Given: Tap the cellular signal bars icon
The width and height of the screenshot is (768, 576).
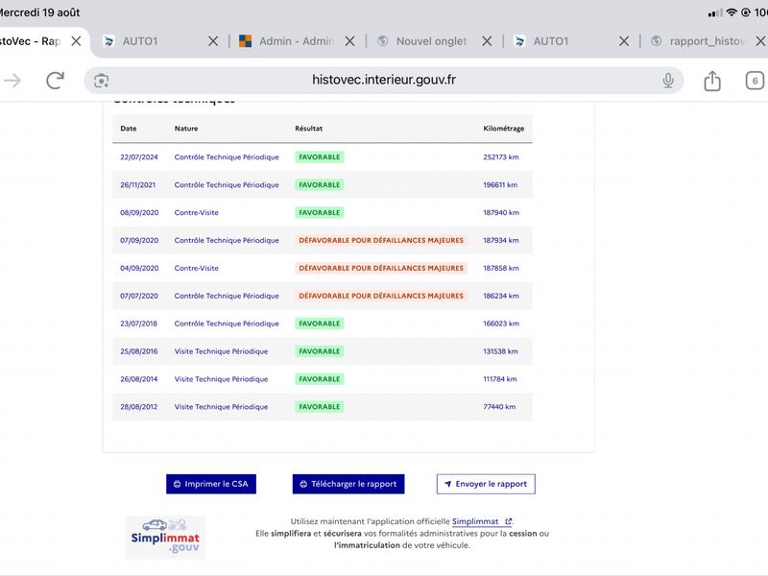Looking at the screenshot, I should [x=715, y=13].
